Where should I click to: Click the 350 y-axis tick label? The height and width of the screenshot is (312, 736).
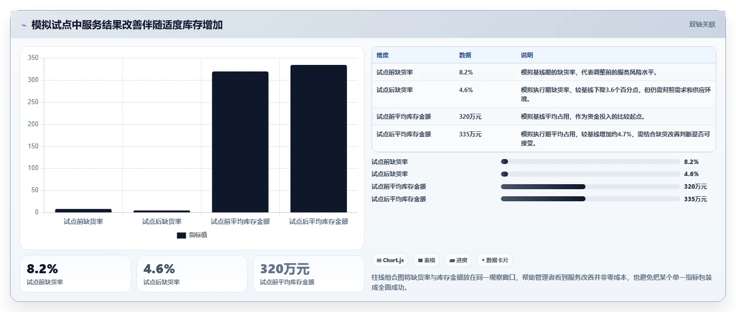tap(33, 58)
